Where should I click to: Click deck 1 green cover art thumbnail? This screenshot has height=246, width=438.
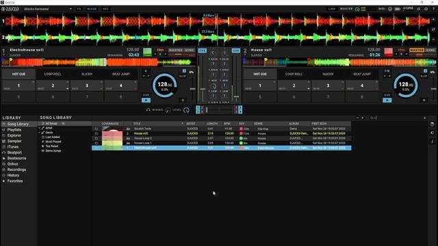(147, 52)
